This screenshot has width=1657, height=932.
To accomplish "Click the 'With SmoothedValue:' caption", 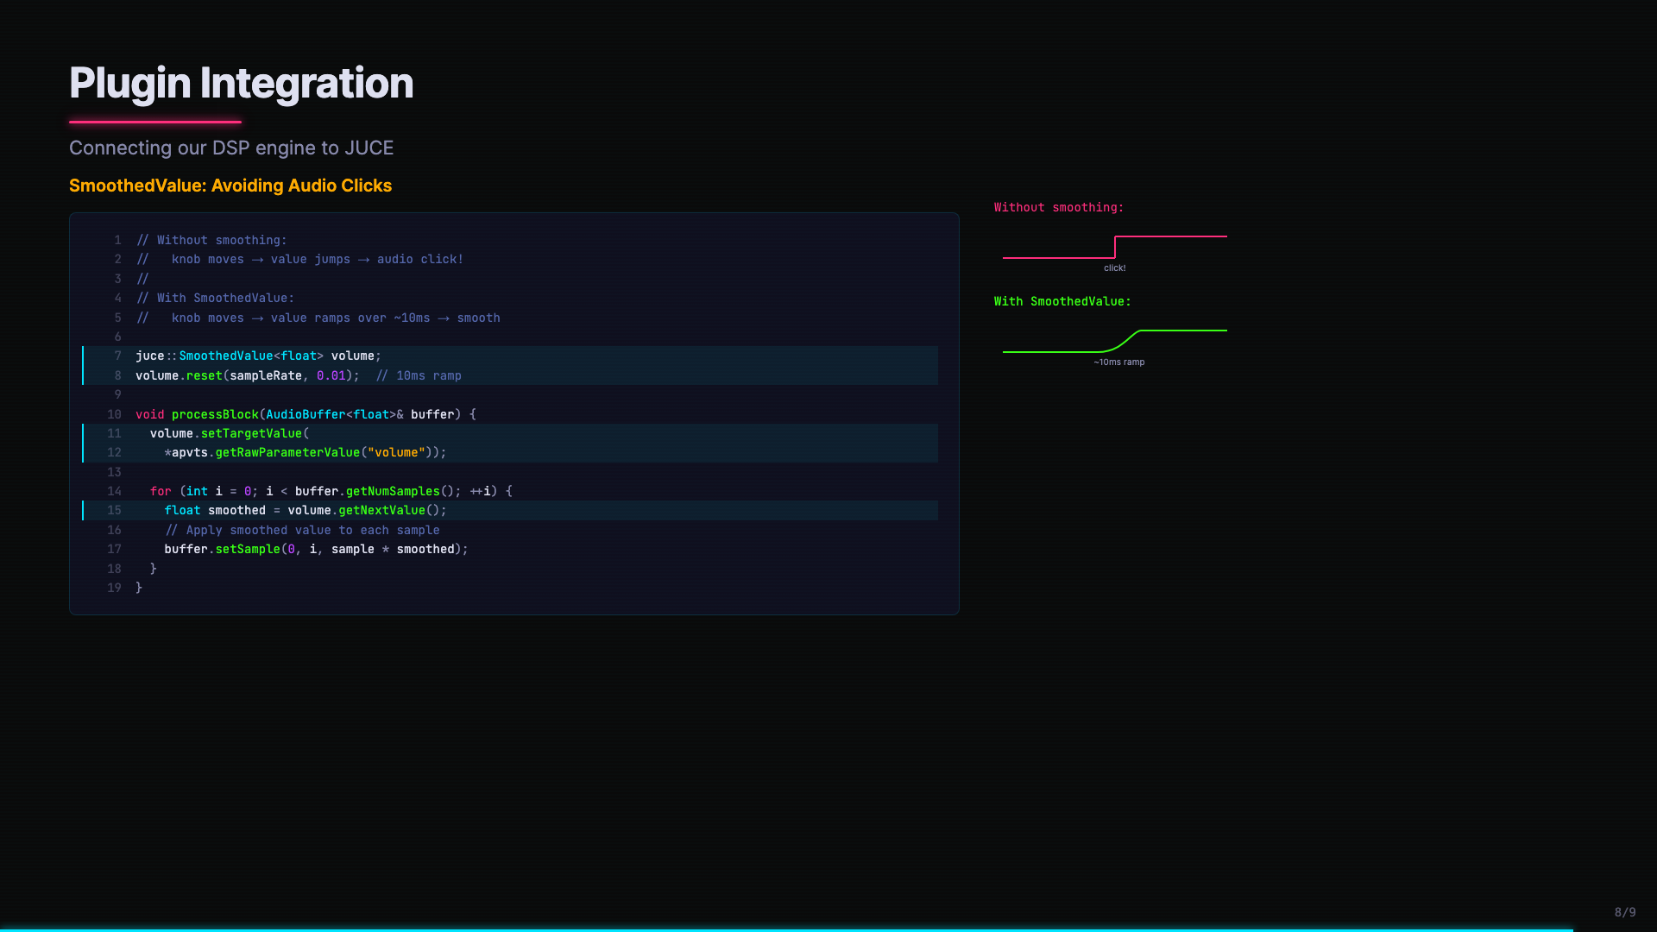I will [x=1062, y=301].
